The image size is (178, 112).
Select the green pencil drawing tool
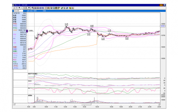[x=62, y=8]
